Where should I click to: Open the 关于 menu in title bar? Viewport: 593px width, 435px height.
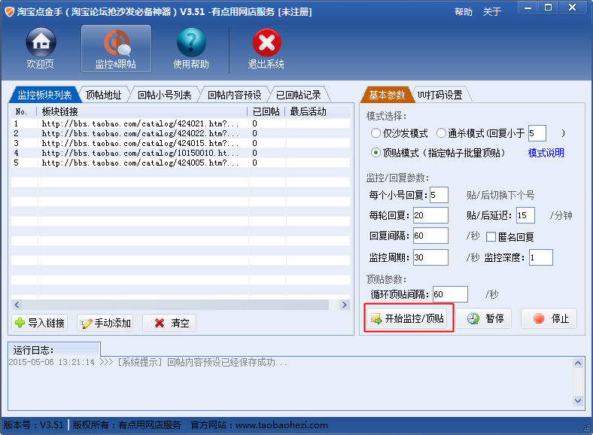point(492,12)
